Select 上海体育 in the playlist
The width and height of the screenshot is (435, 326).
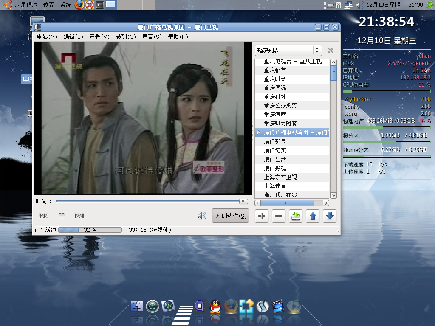pyautogui.click(x=292, y=186)
